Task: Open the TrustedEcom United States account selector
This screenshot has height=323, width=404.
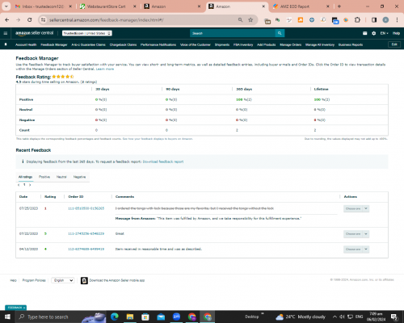Action: [87, 33]
